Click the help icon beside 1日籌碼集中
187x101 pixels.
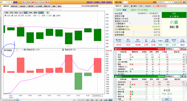click(x=130, y=24)
